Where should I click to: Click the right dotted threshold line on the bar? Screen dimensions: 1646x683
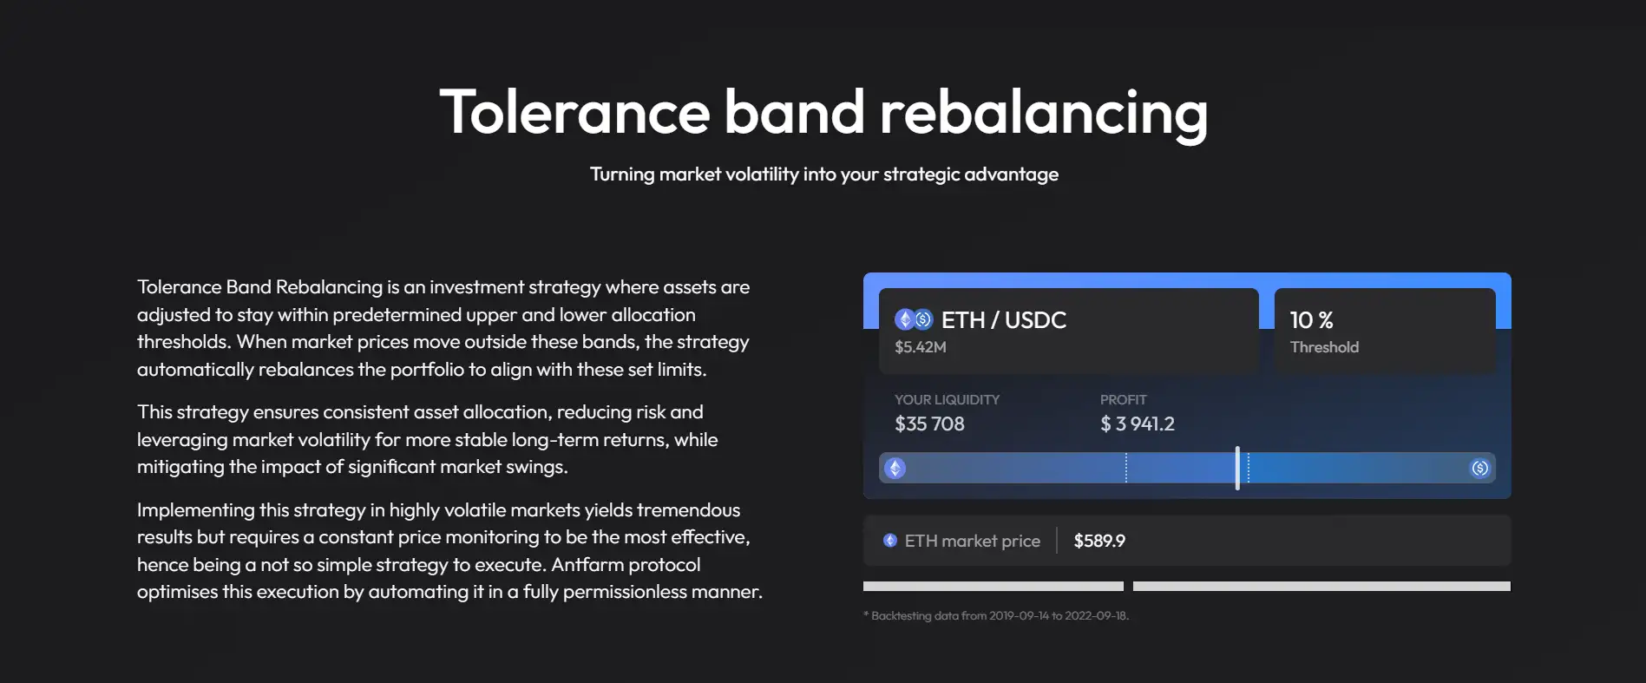point(1249,469)
